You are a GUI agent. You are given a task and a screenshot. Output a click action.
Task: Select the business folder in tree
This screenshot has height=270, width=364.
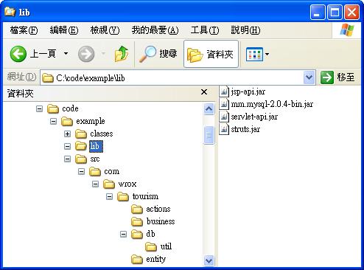(161, 221)
